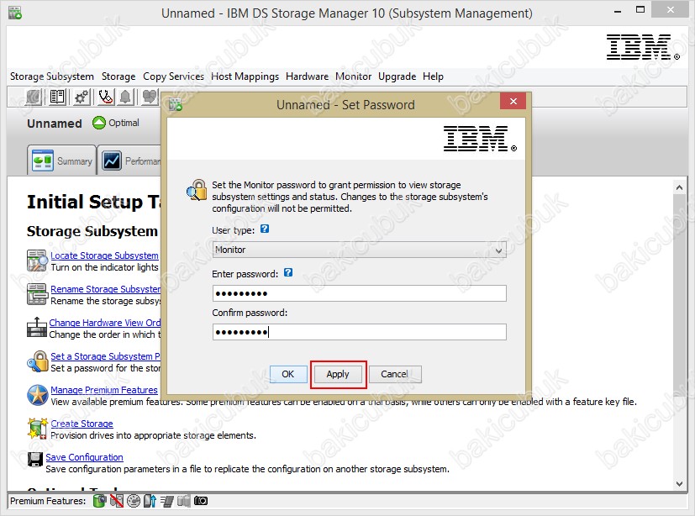Image resolution: width=695 pixels, height=516 pixels.
Task: Open the Locate Storage Subsystem link
Action: coord(104,255)
